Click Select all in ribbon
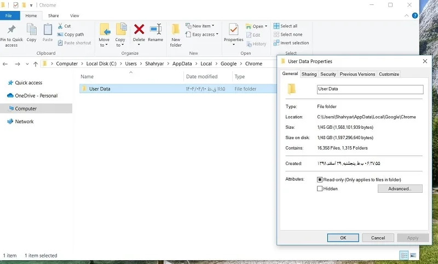 285,26
